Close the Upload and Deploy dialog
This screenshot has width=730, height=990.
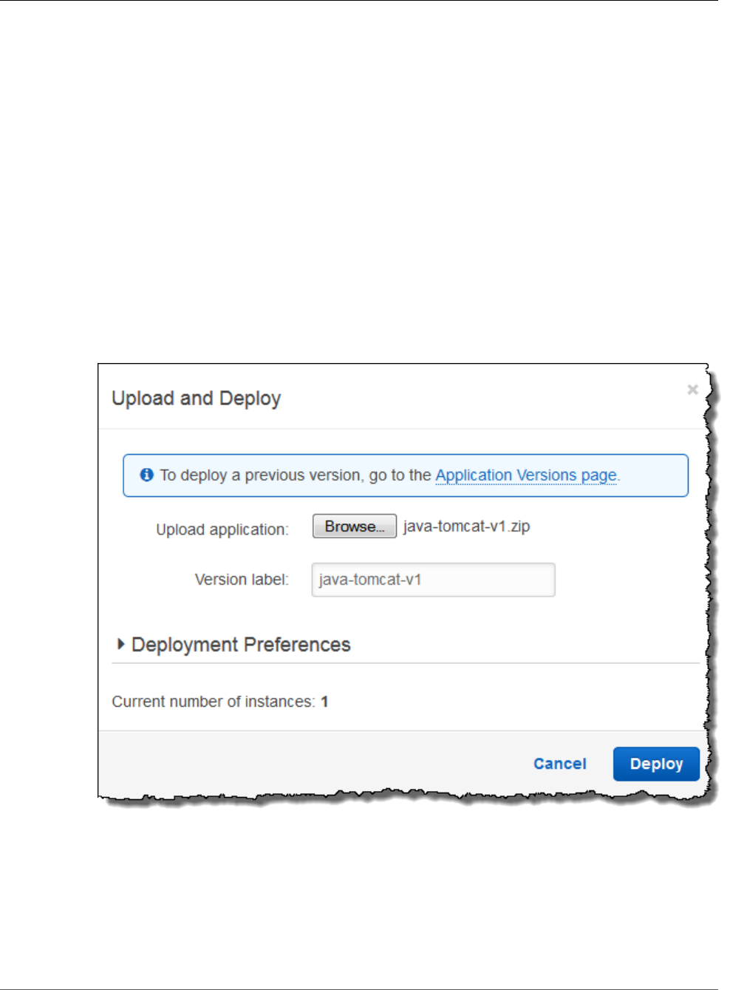692,390
